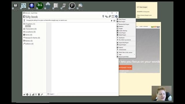The height and width of the screenshot is (104, 185).
Task: Click the trash can icon in bottom toolbar
Action: coord(39,94)
